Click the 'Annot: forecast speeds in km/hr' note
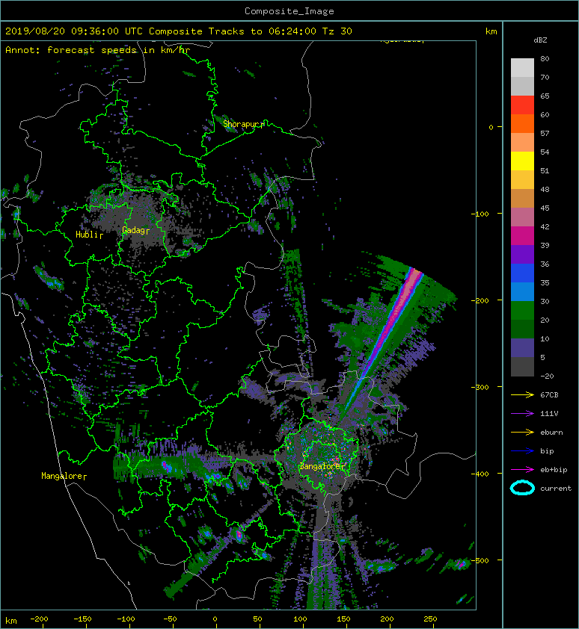Image resolution: width=579 pixels, height=629 pixels. pos(98,50)
